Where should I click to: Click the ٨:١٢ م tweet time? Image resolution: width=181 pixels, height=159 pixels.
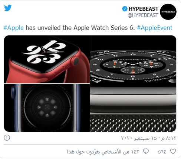[169, 138]
